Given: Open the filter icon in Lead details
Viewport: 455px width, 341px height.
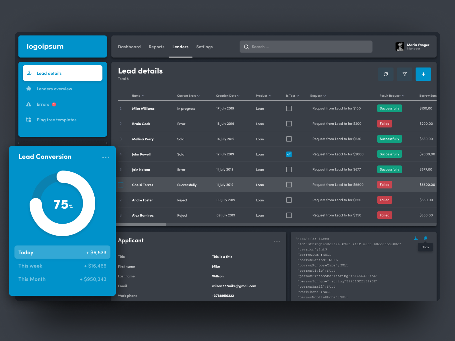Looking at the screenshot, I should pos(404,74).
